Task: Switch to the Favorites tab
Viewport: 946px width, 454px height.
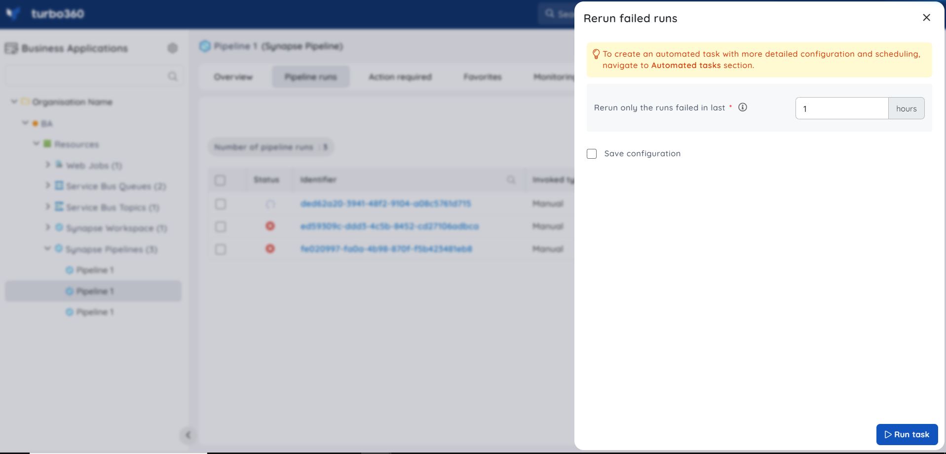Action: tap(482, 77)
